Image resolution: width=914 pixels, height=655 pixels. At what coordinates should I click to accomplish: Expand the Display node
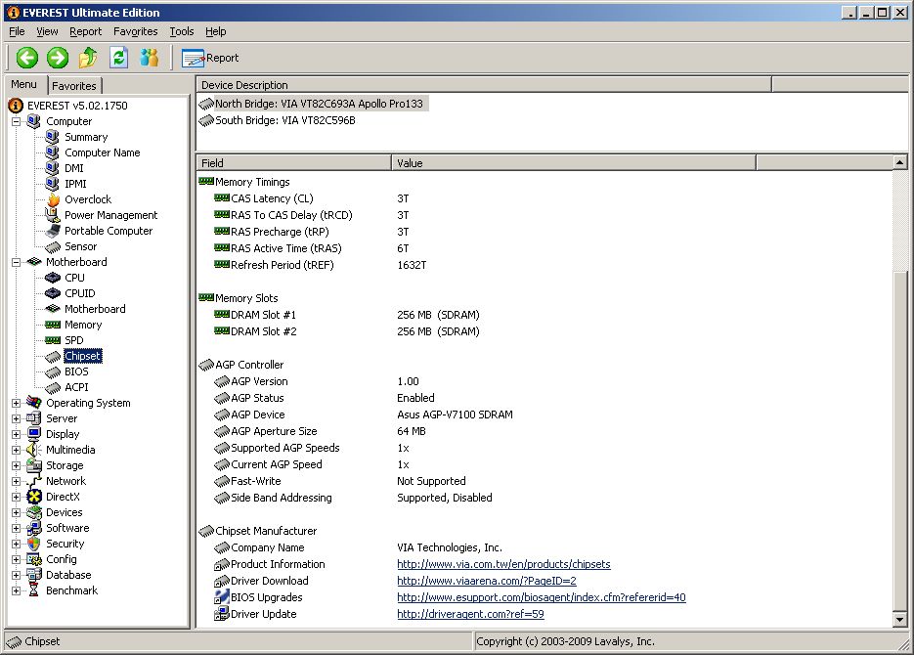pyautogui.click(x=17, y=434)
